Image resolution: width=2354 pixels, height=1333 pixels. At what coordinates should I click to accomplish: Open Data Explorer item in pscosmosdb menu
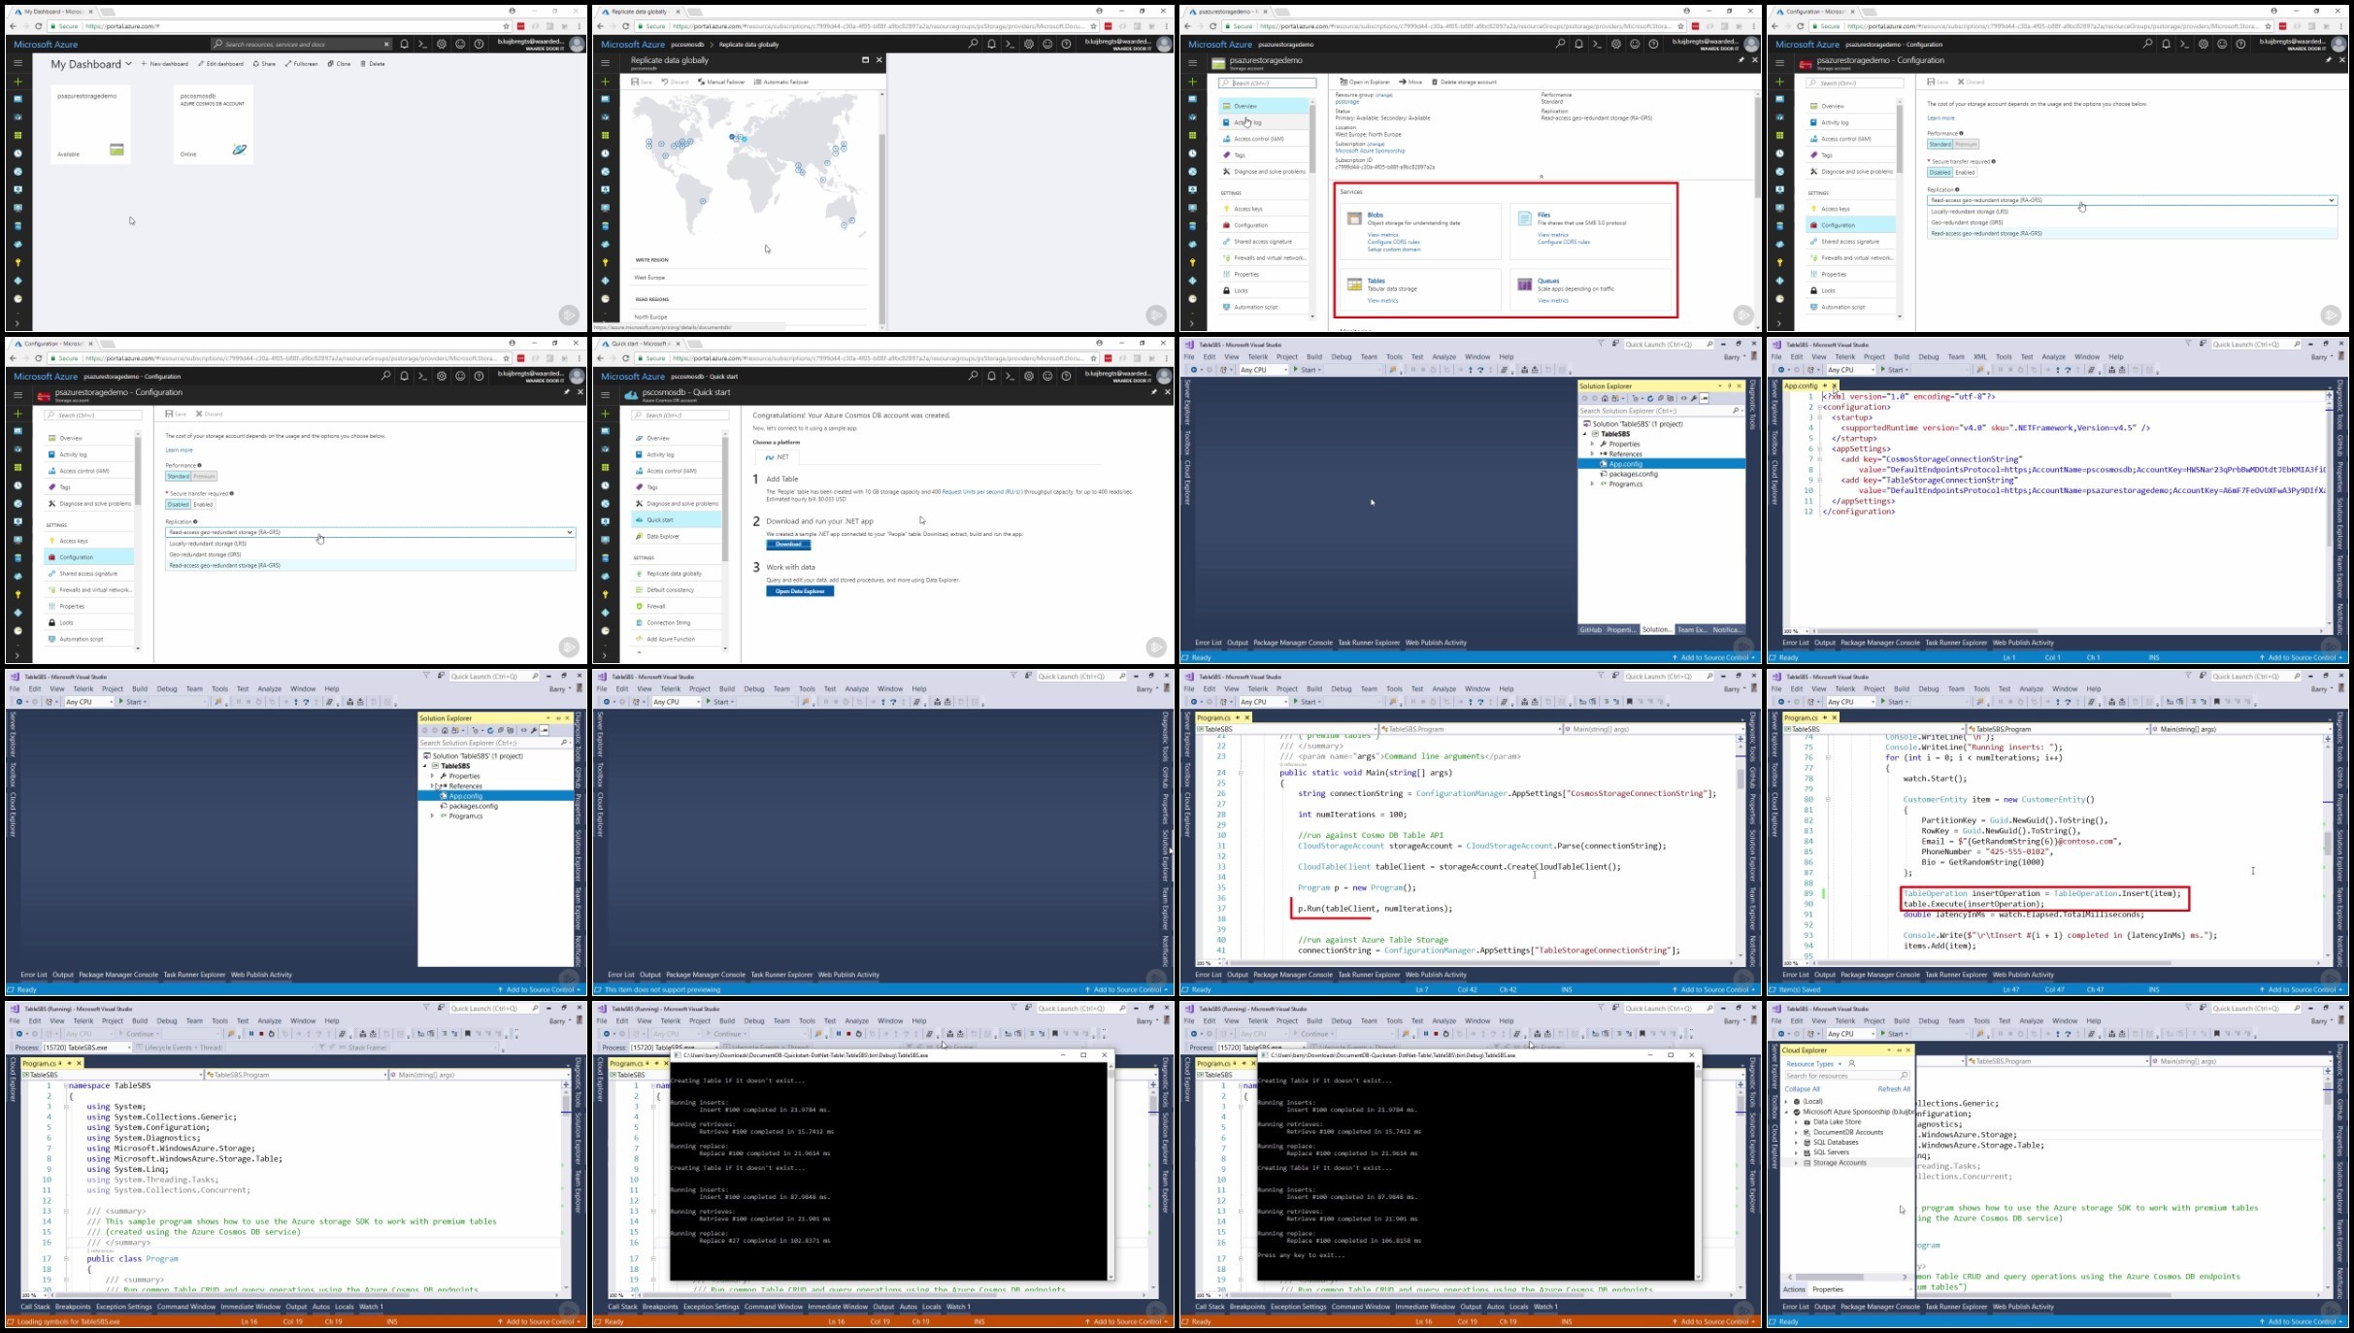tap(675, 536)
